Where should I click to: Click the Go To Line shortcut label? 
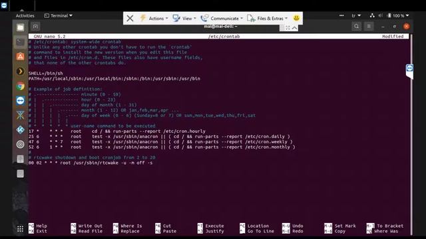click(260, 231)
